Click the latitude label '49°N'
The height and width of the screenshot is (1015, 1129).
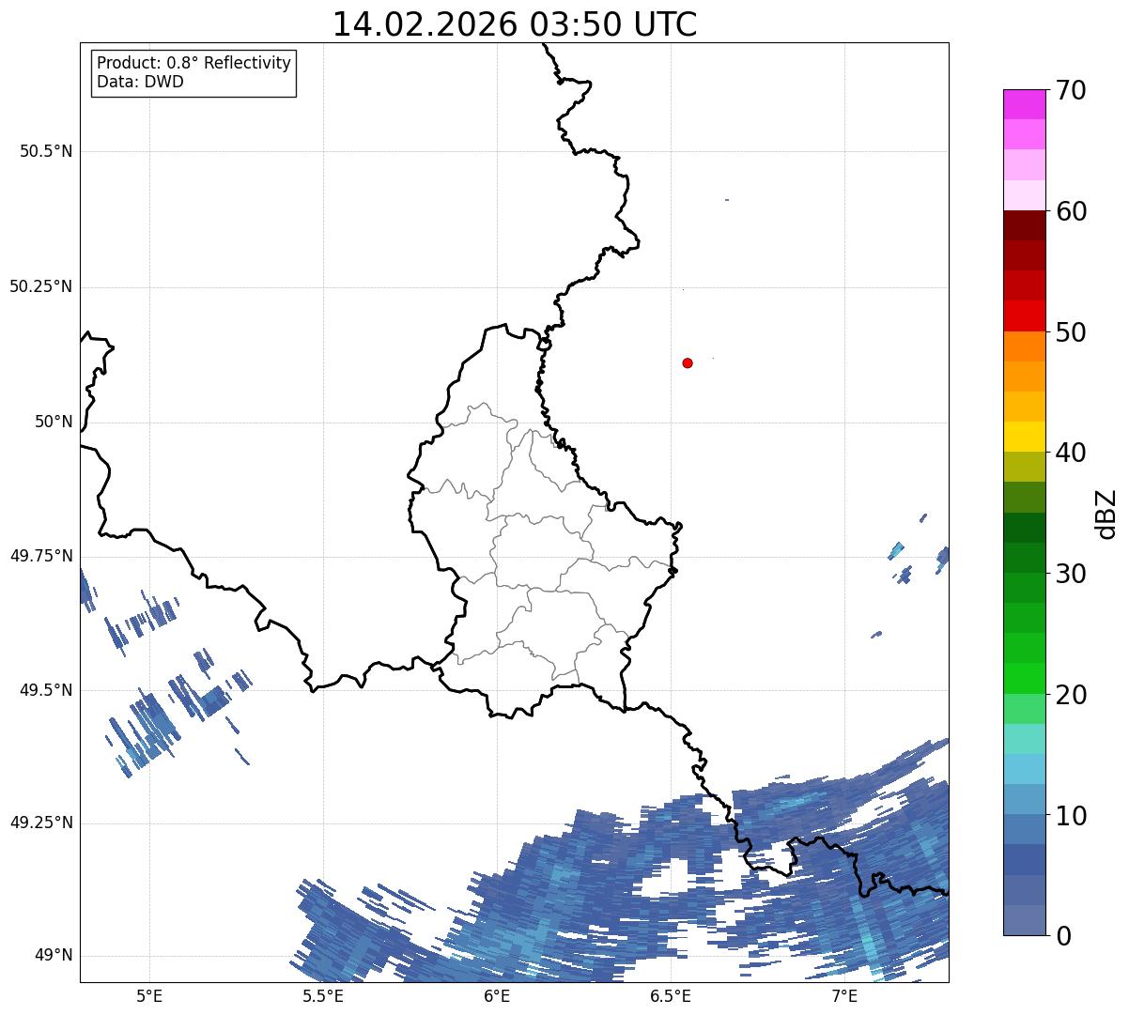[54, 956]
